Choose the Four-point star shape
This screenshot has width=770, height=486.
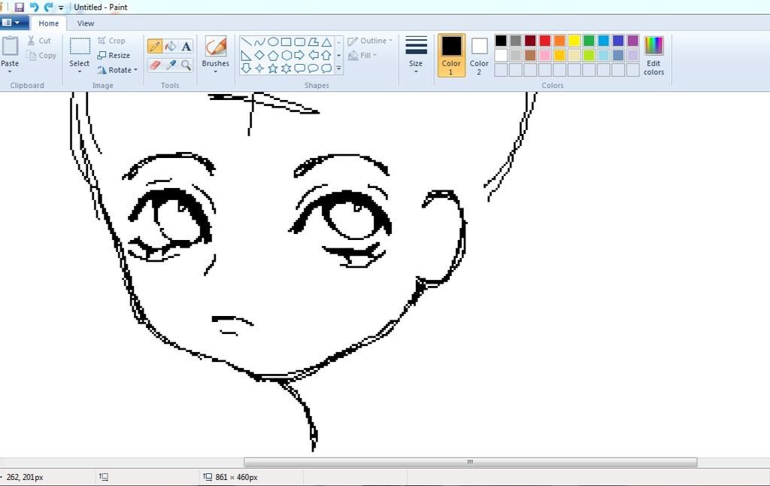(x=259, y=68)
